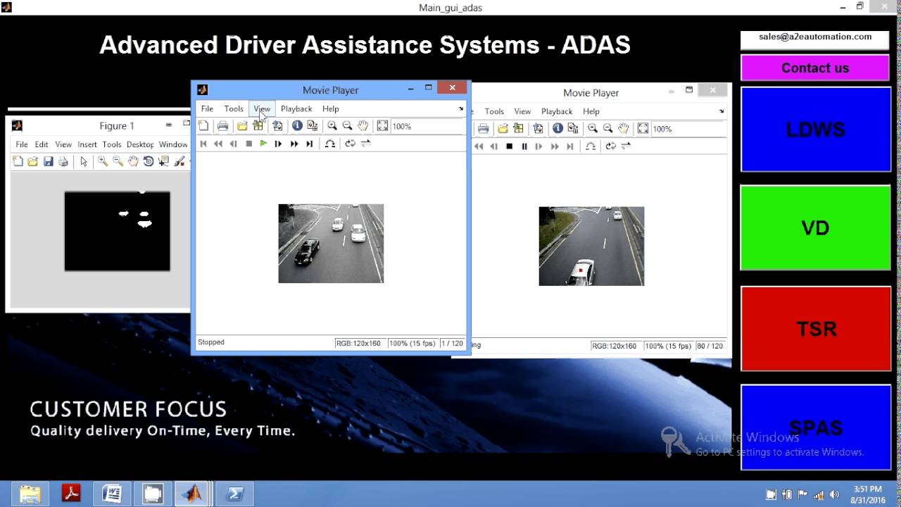Click the magenta Contact us button
This screenshot has width=901, height=507.
coord(815,68)
